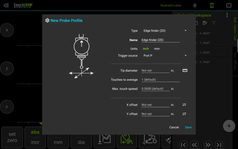Swap Y offset sign icon
This screenshot has height=149, width=238.
click(x=184, y=114)
